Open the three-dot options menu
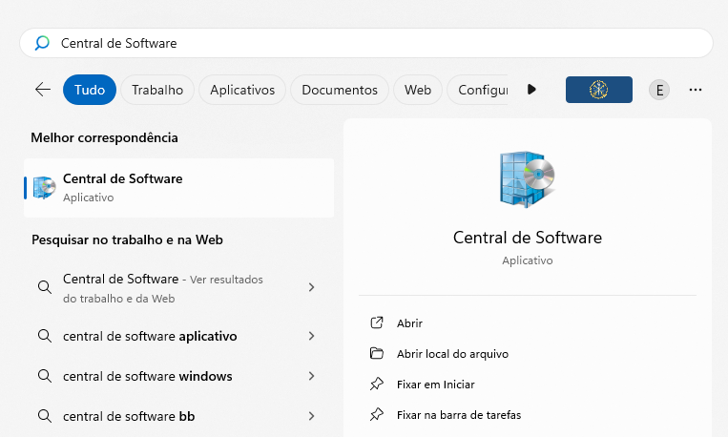 (696, 90)
